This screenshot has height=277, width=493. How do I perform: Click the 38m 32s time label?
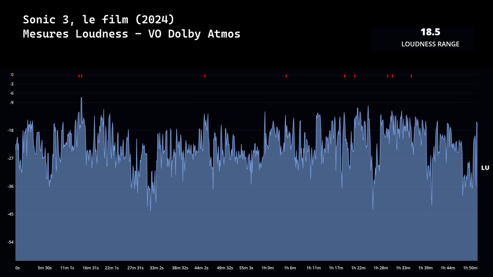180,268
